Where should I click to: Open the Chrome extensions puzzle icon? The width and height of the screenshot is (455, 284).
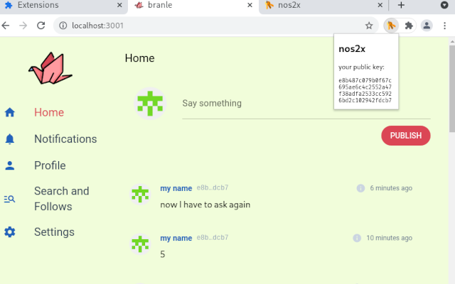pyautogui.click(x=409, y=26)
